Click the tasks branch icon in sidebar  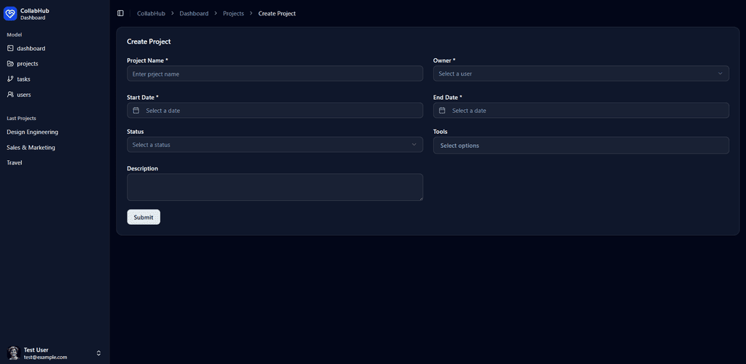[x=10, y=79]
